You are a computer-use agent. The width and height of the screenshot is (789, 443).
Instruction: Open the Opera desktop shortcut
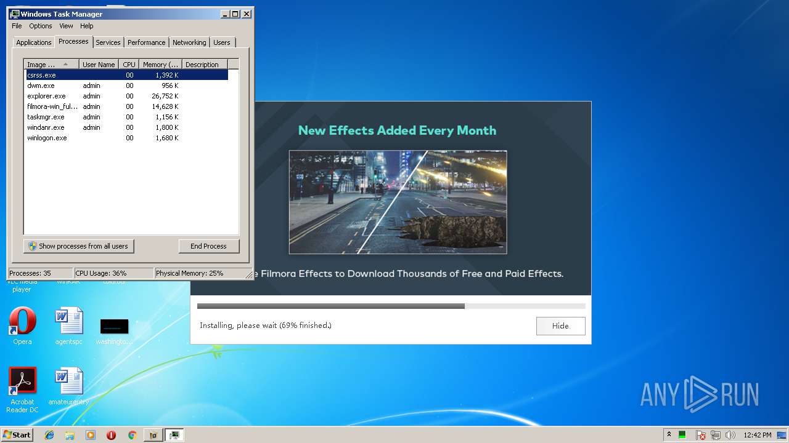click(22, 326)
